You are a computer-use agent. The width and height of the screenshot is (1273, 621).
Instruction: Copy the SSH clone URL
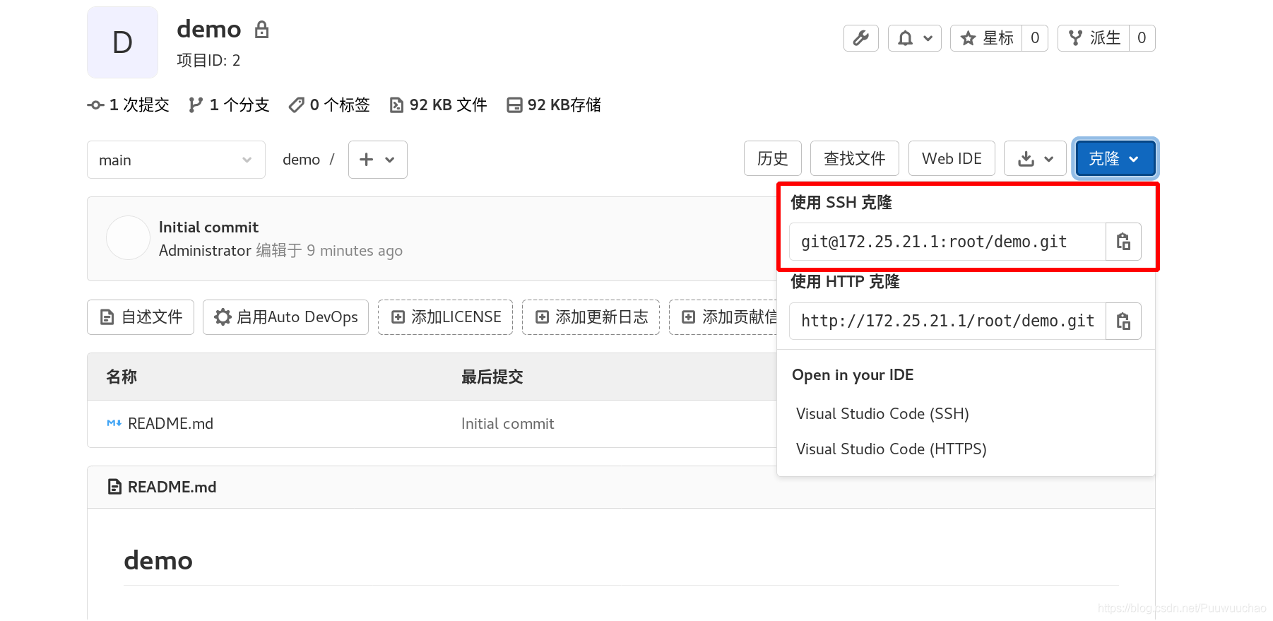tap(1123, 242)
